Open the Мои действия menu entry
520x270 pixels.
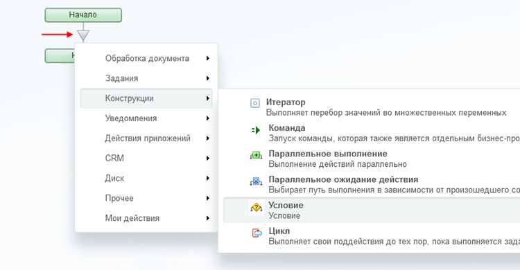point(146,218)
